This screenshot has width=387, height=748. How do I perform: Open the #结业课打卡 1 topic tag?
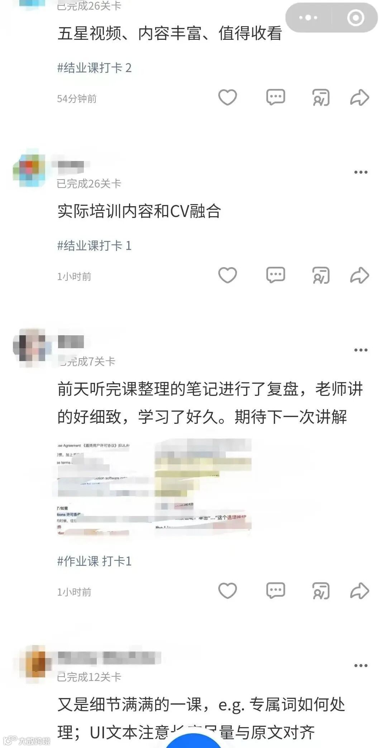coord(94,246)
